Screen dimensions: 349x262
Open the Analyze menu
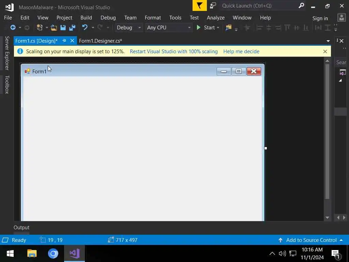point(216,18)
